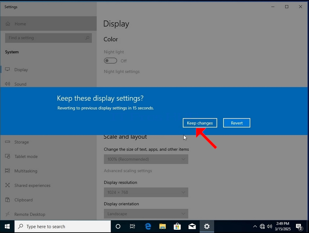Image resolution: width=309 pixels, height=233 pixels.
Task: Click the Multitasking icon
Action: click(8, 171)
